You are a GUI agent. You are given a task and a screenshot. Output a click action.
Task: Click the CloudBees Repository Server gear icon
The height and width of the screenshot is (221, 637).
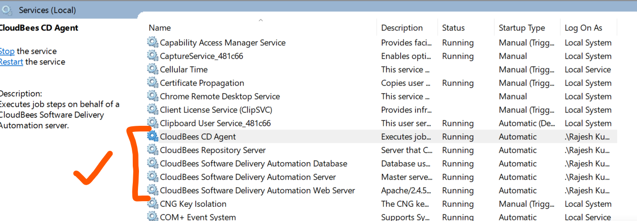[153, 150]
